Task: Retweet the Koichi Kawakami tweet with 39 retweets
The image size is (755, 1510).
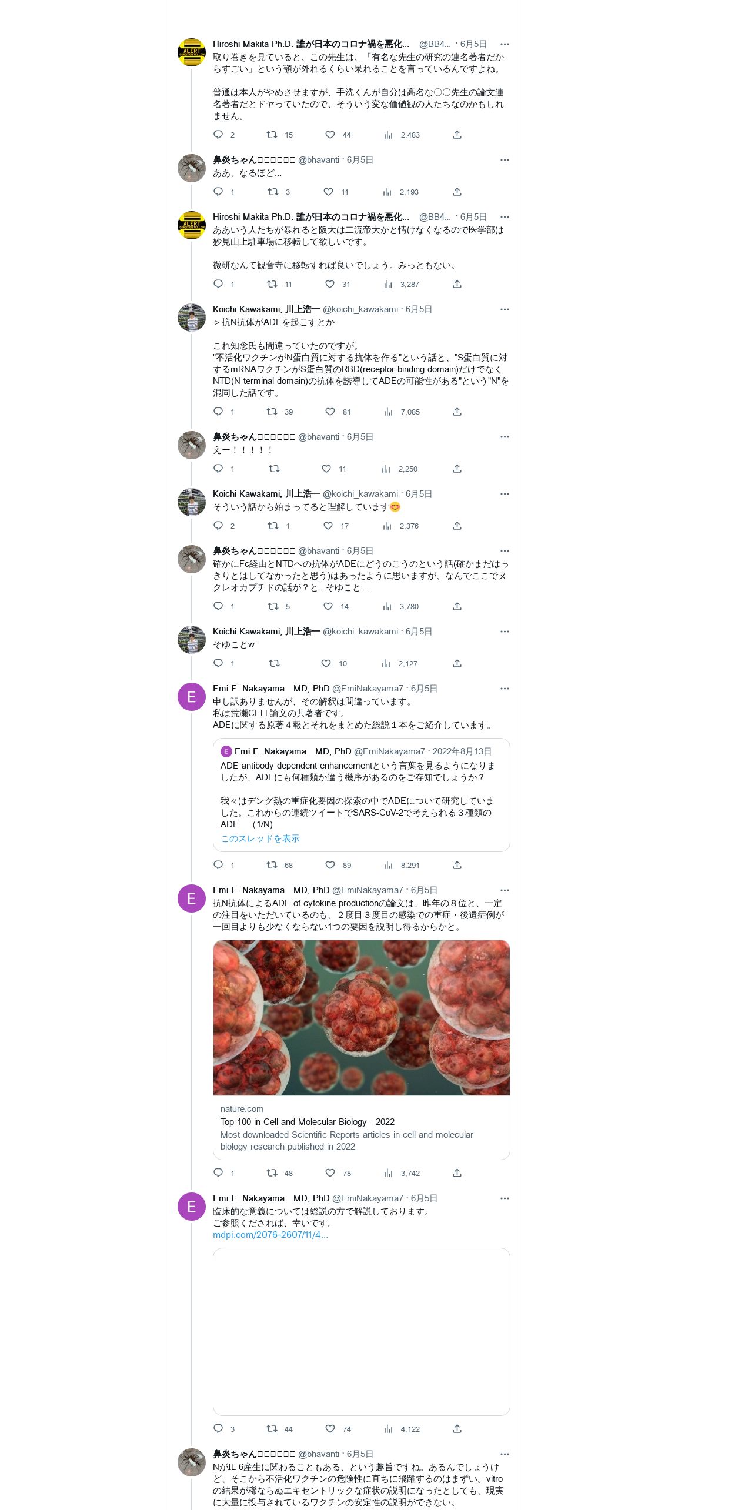Action: coord(272,412)
